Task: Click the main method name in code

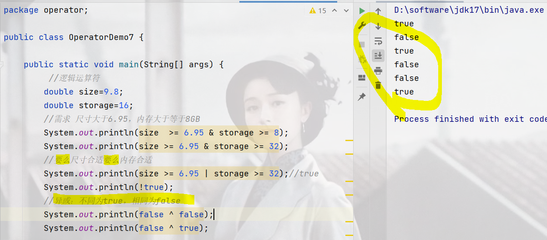Action: click(129, 65)
